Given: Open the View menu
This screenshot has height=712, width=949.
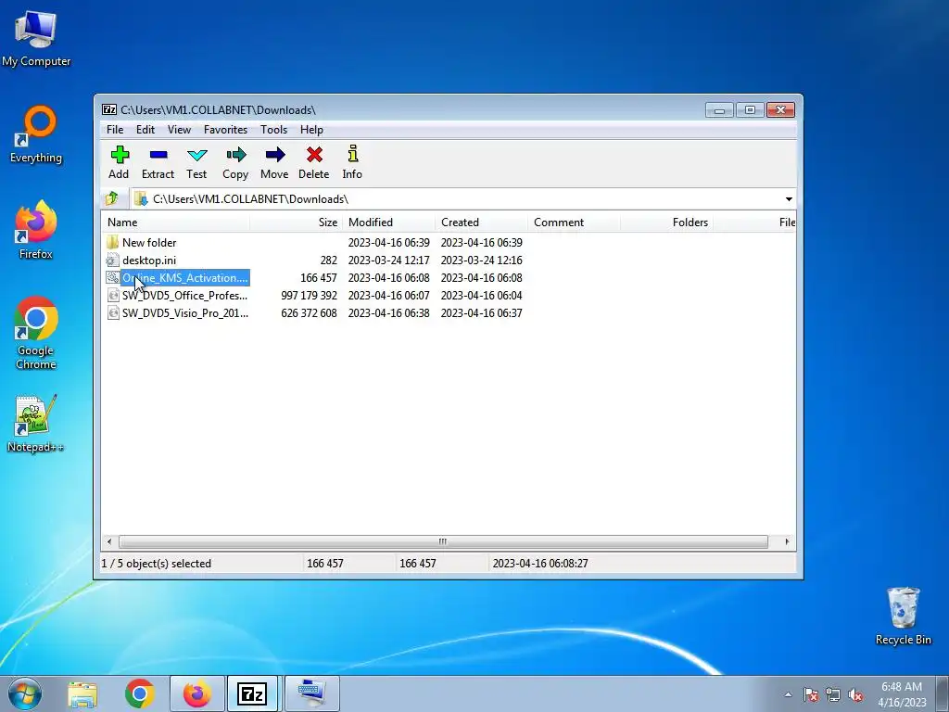Looking at the screenshot, I should coord(179,130).
